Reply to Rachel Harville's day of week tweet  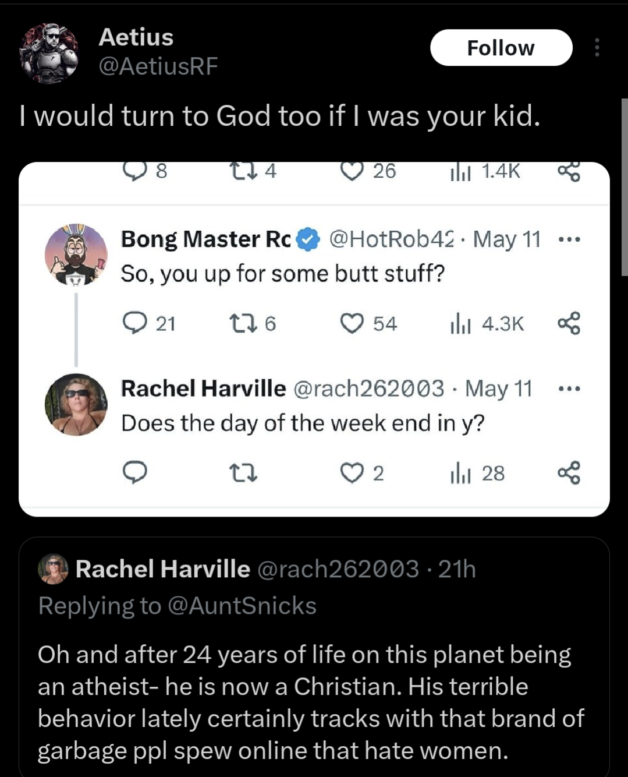135,473
